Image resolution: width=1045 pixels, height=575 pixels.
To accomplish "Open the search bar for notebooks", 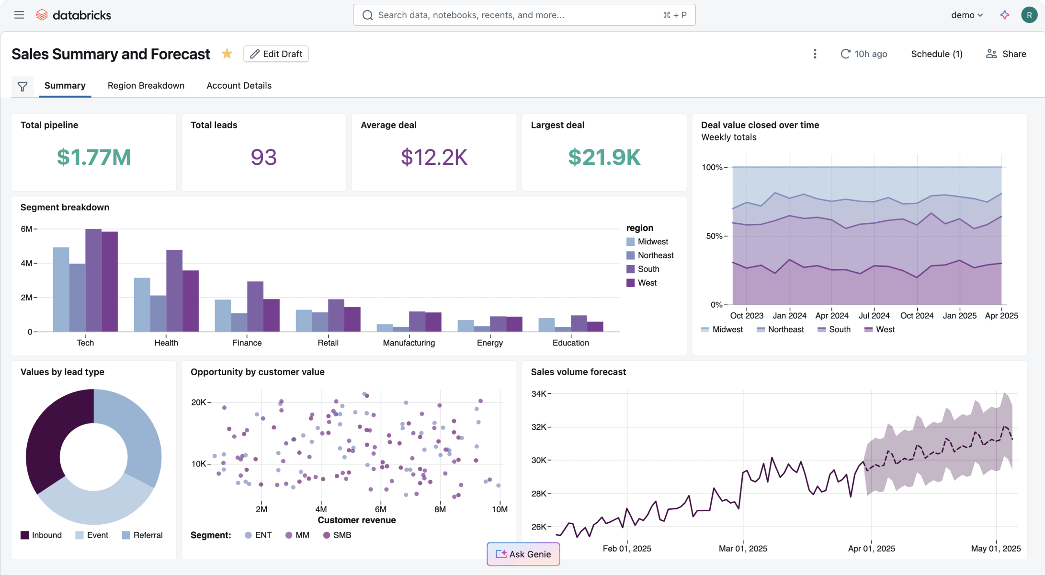I will click(x=524, y=15).
